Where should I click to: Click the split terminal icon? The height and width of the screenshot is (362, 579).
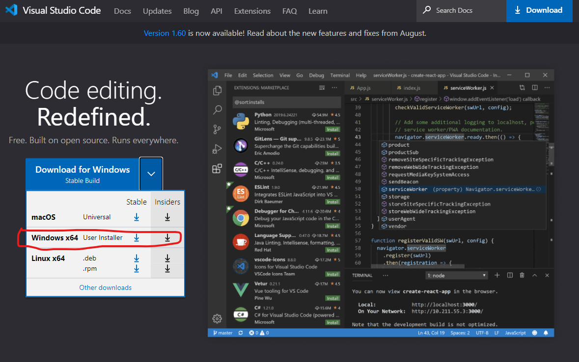pyautogui.click(x=510, y=275)
